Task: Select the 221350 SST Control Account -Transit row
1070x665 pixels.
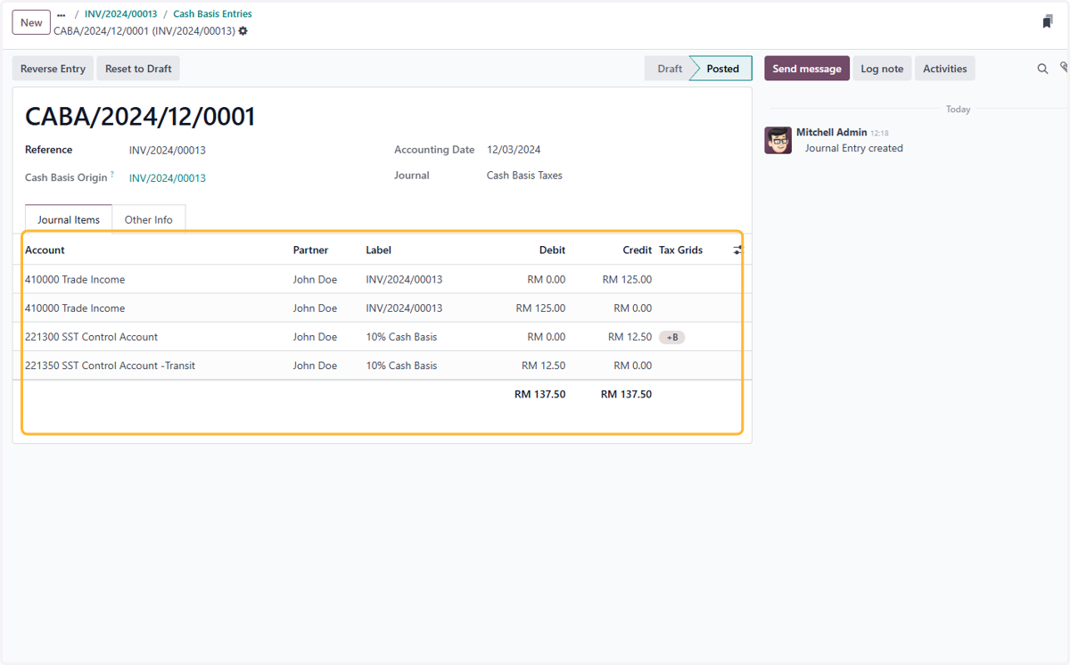Action: point(382,365)
